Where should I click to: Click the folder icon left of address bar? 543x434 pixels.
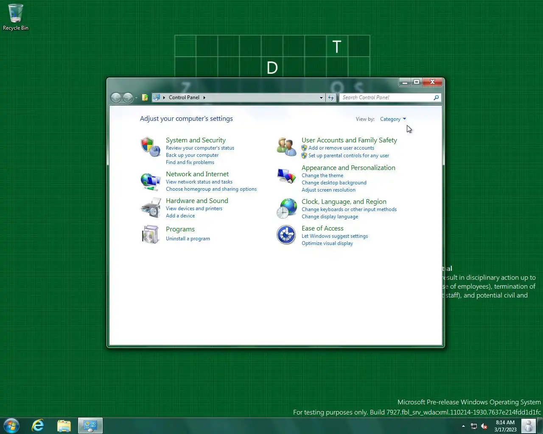click(x=145, y=97)
